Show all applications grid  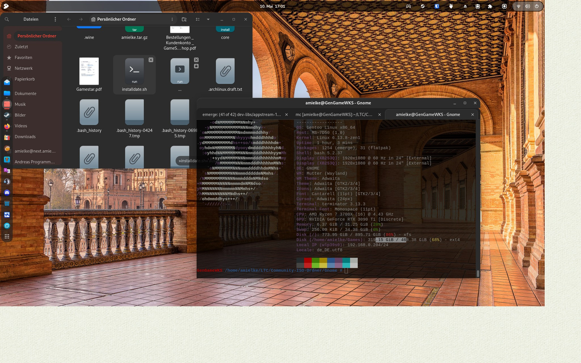(7, 237)
